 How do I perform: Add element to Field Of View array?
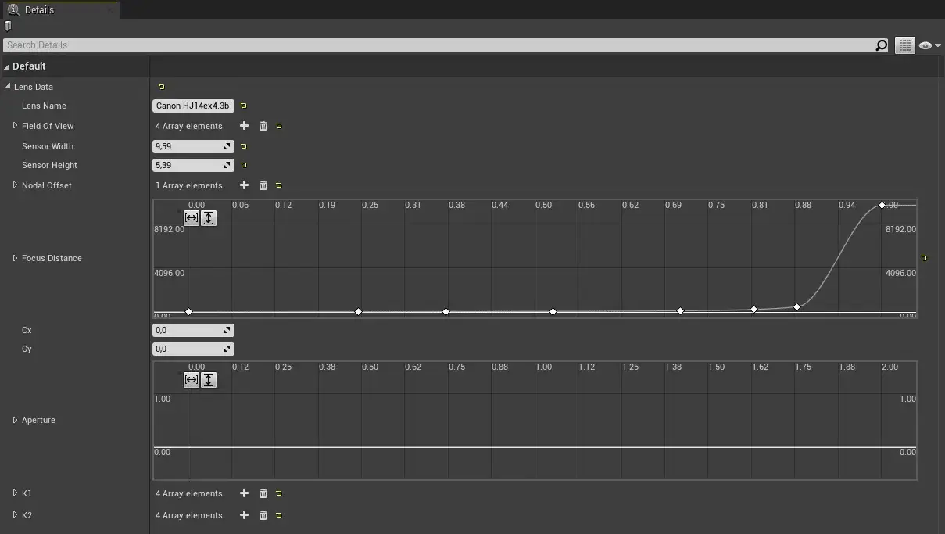click(244, 126)
